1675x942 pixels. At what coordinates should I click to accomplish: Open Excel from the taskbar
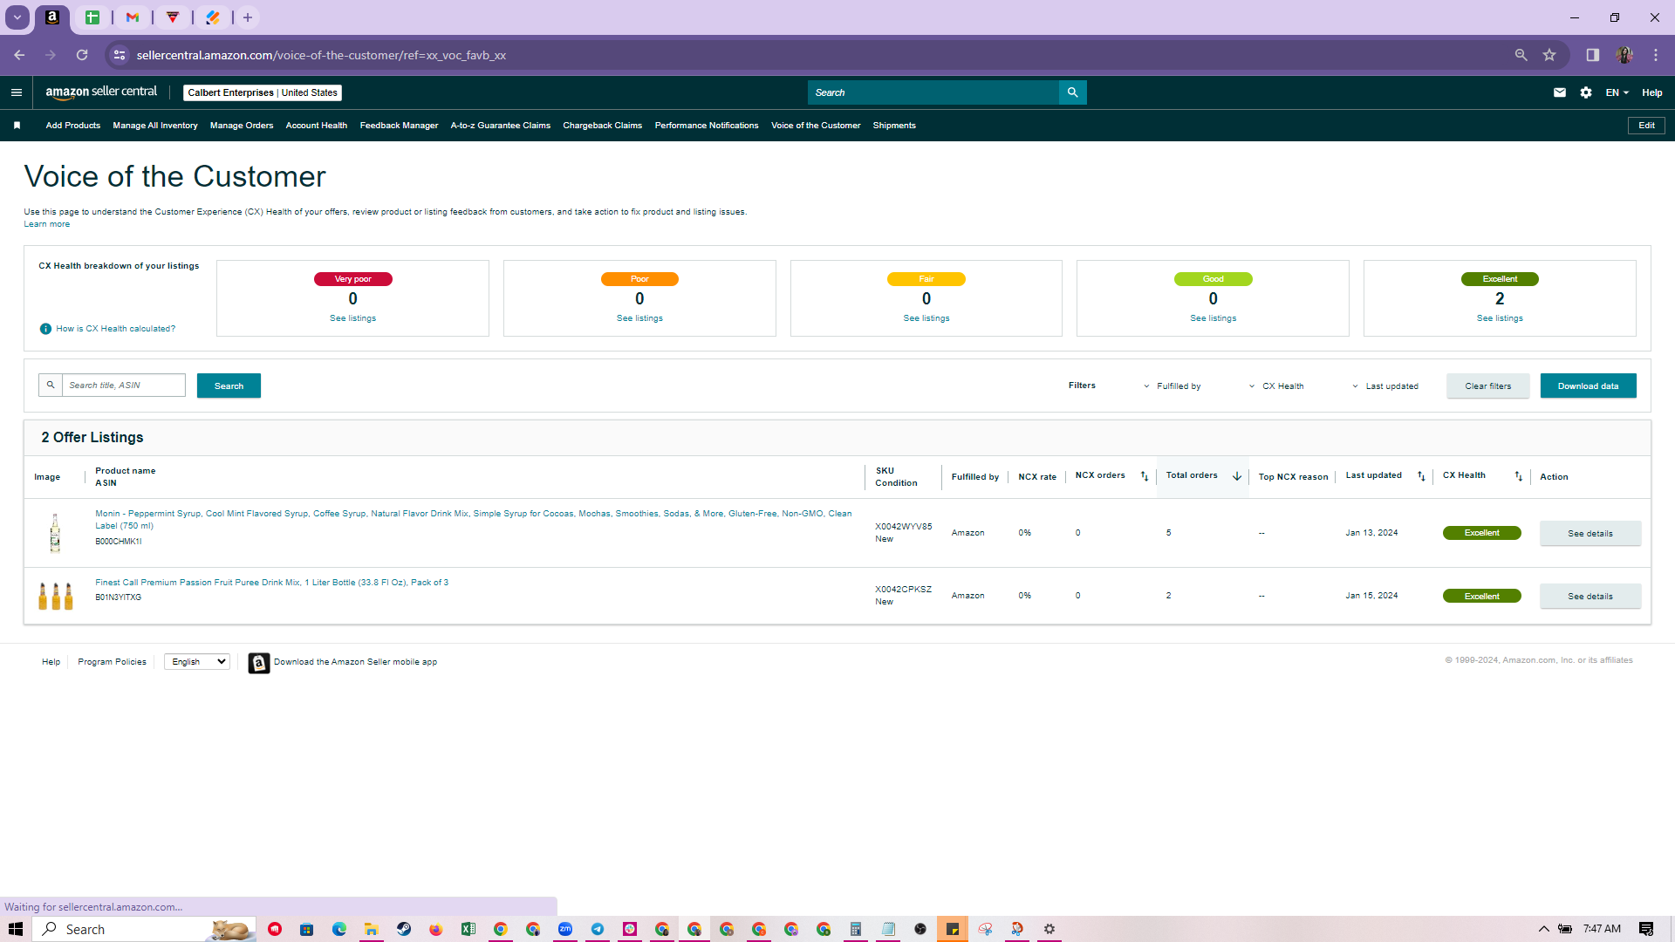point(468,929)
